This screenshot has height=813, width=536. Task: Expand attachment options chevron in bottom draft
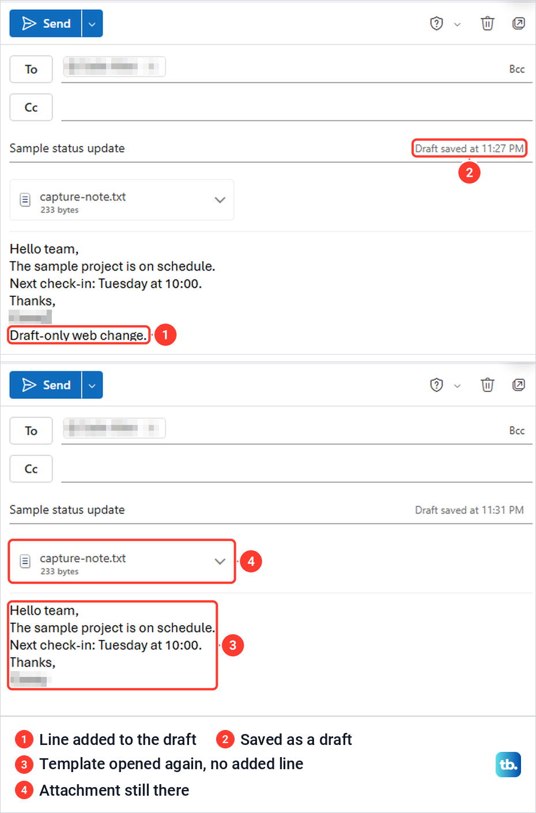220,562
